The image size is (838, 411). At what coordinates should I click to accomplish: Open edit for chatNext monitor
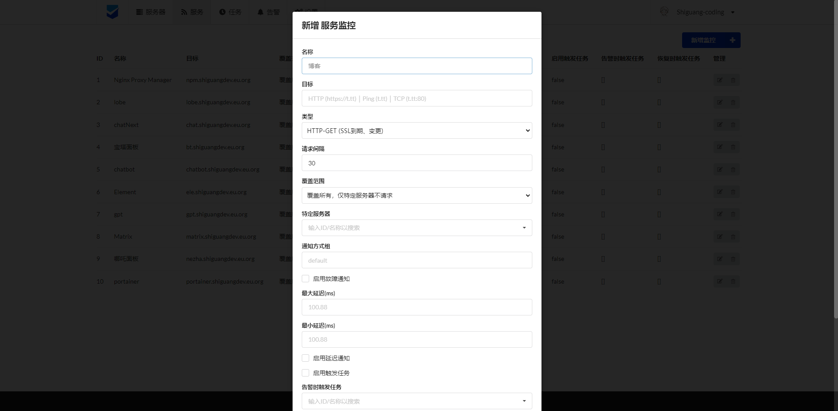click(x=720, y=125)
